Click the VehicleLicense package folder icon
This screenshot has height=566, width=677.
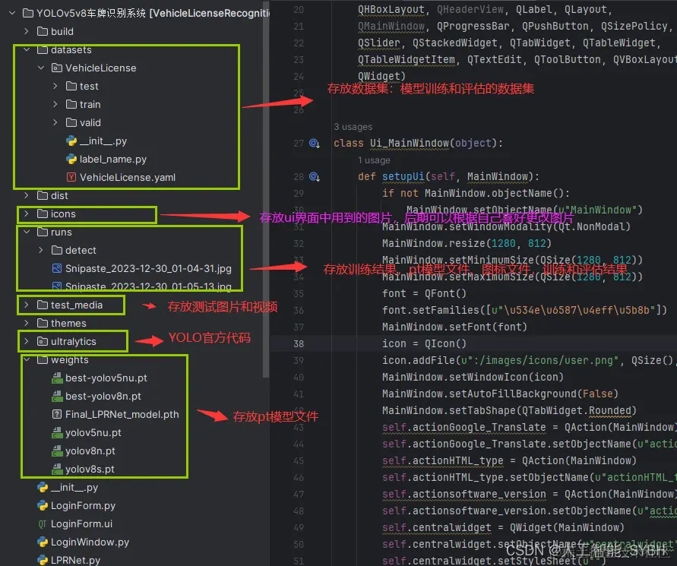(56, 68)
